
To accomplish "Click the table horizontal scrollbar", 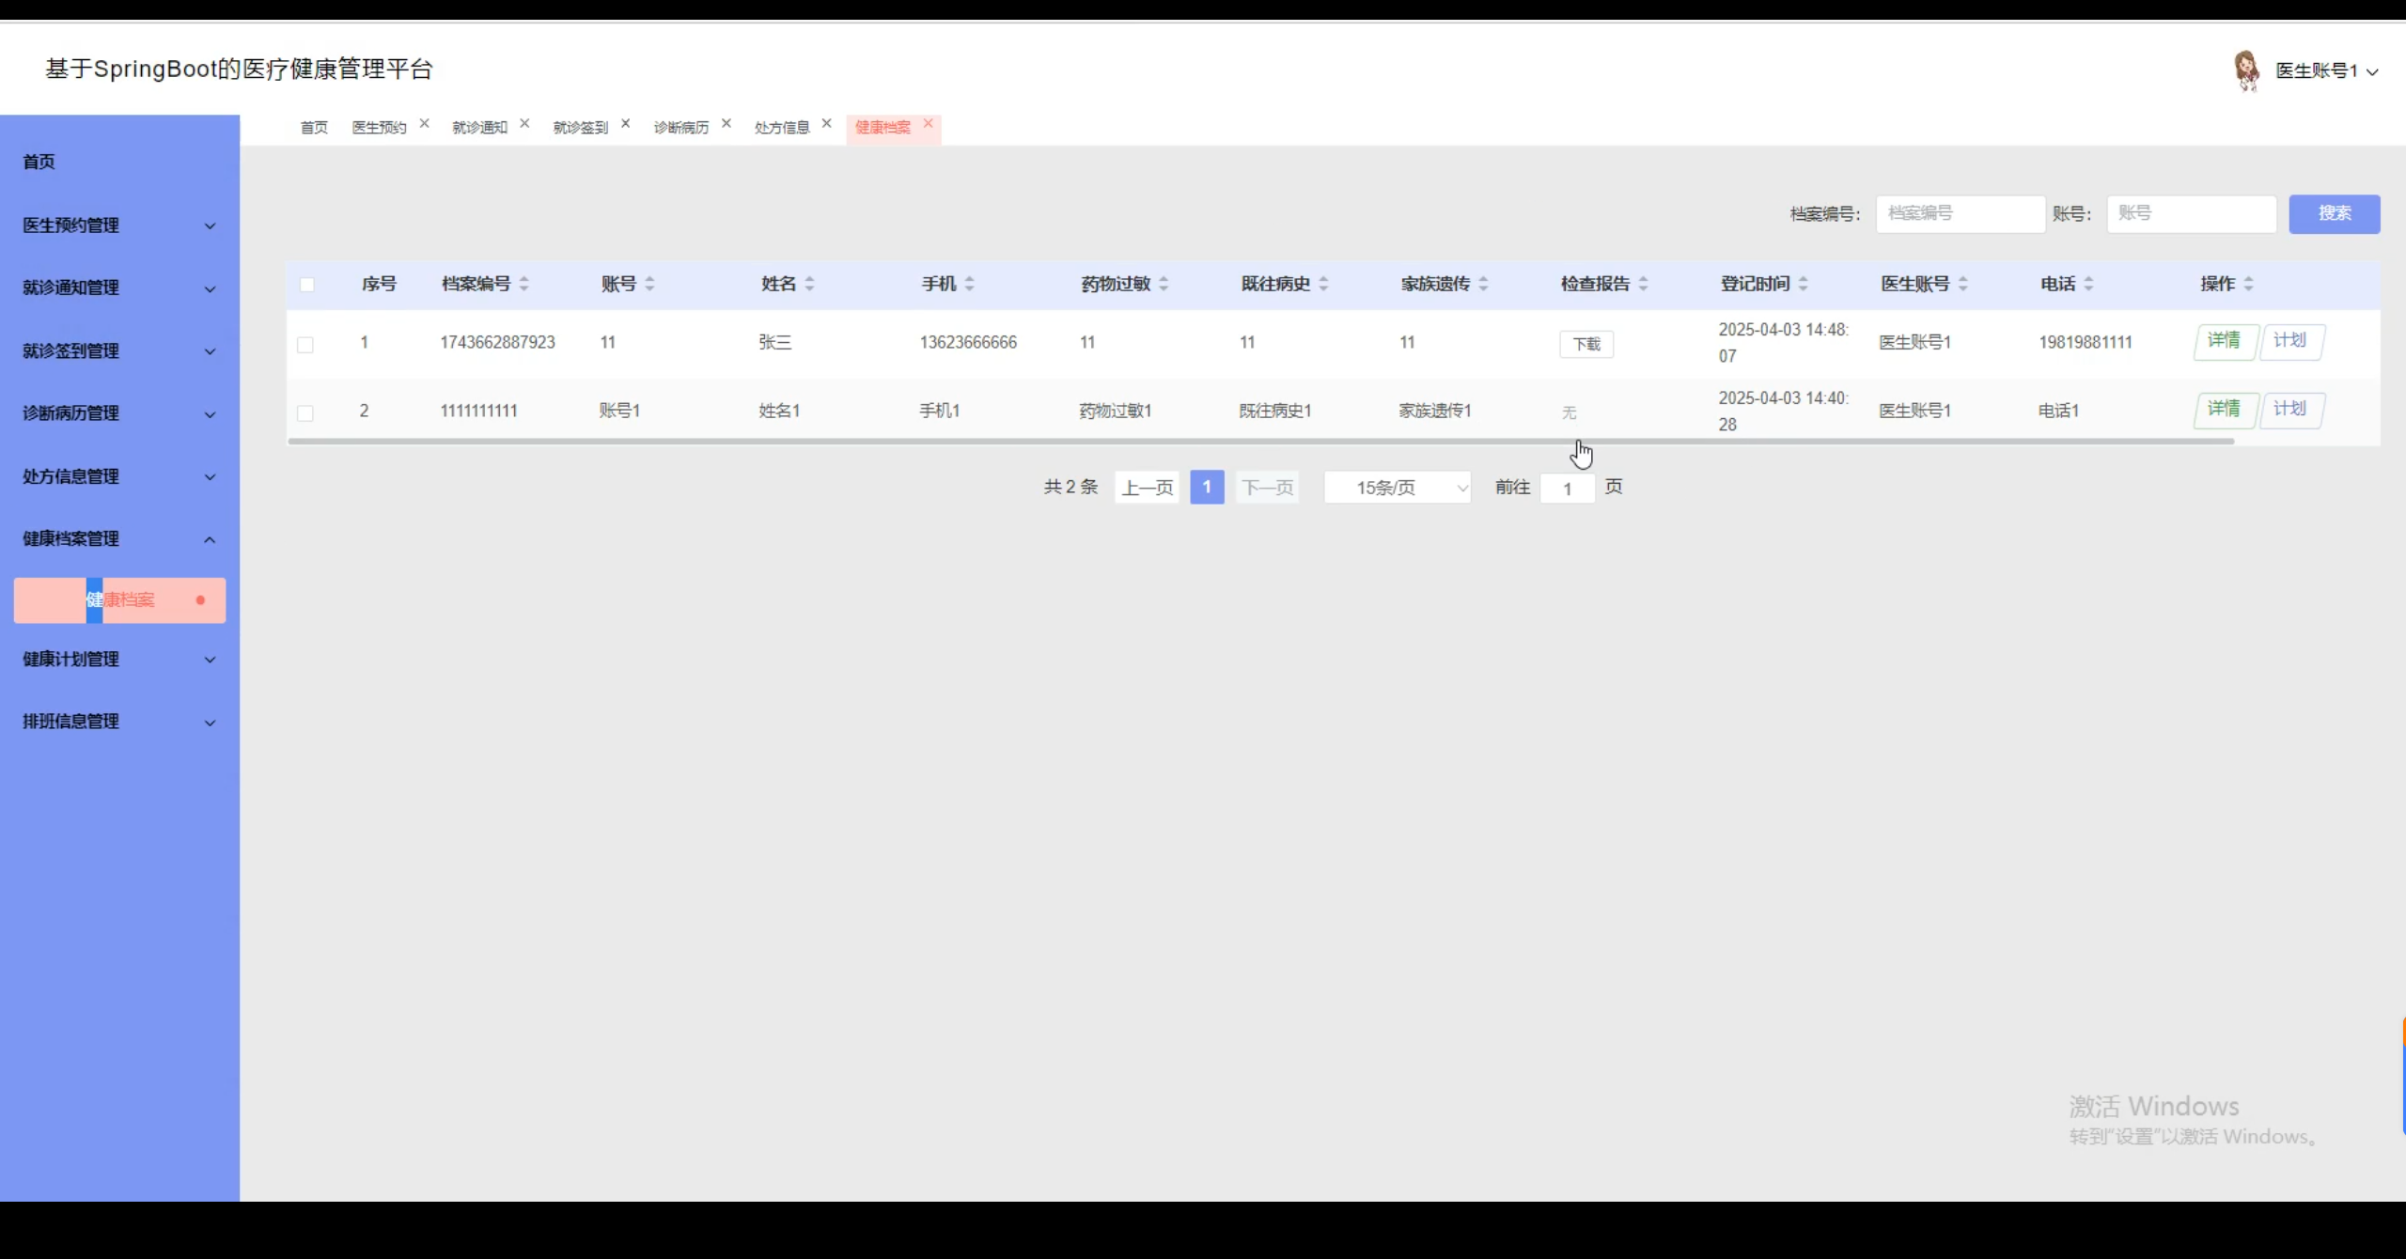I will 1259,442.
